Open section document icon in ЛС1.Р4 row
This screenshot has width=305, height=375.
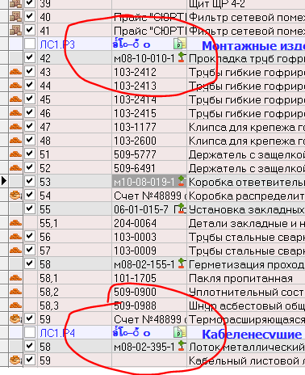click(x=180, y=332)
